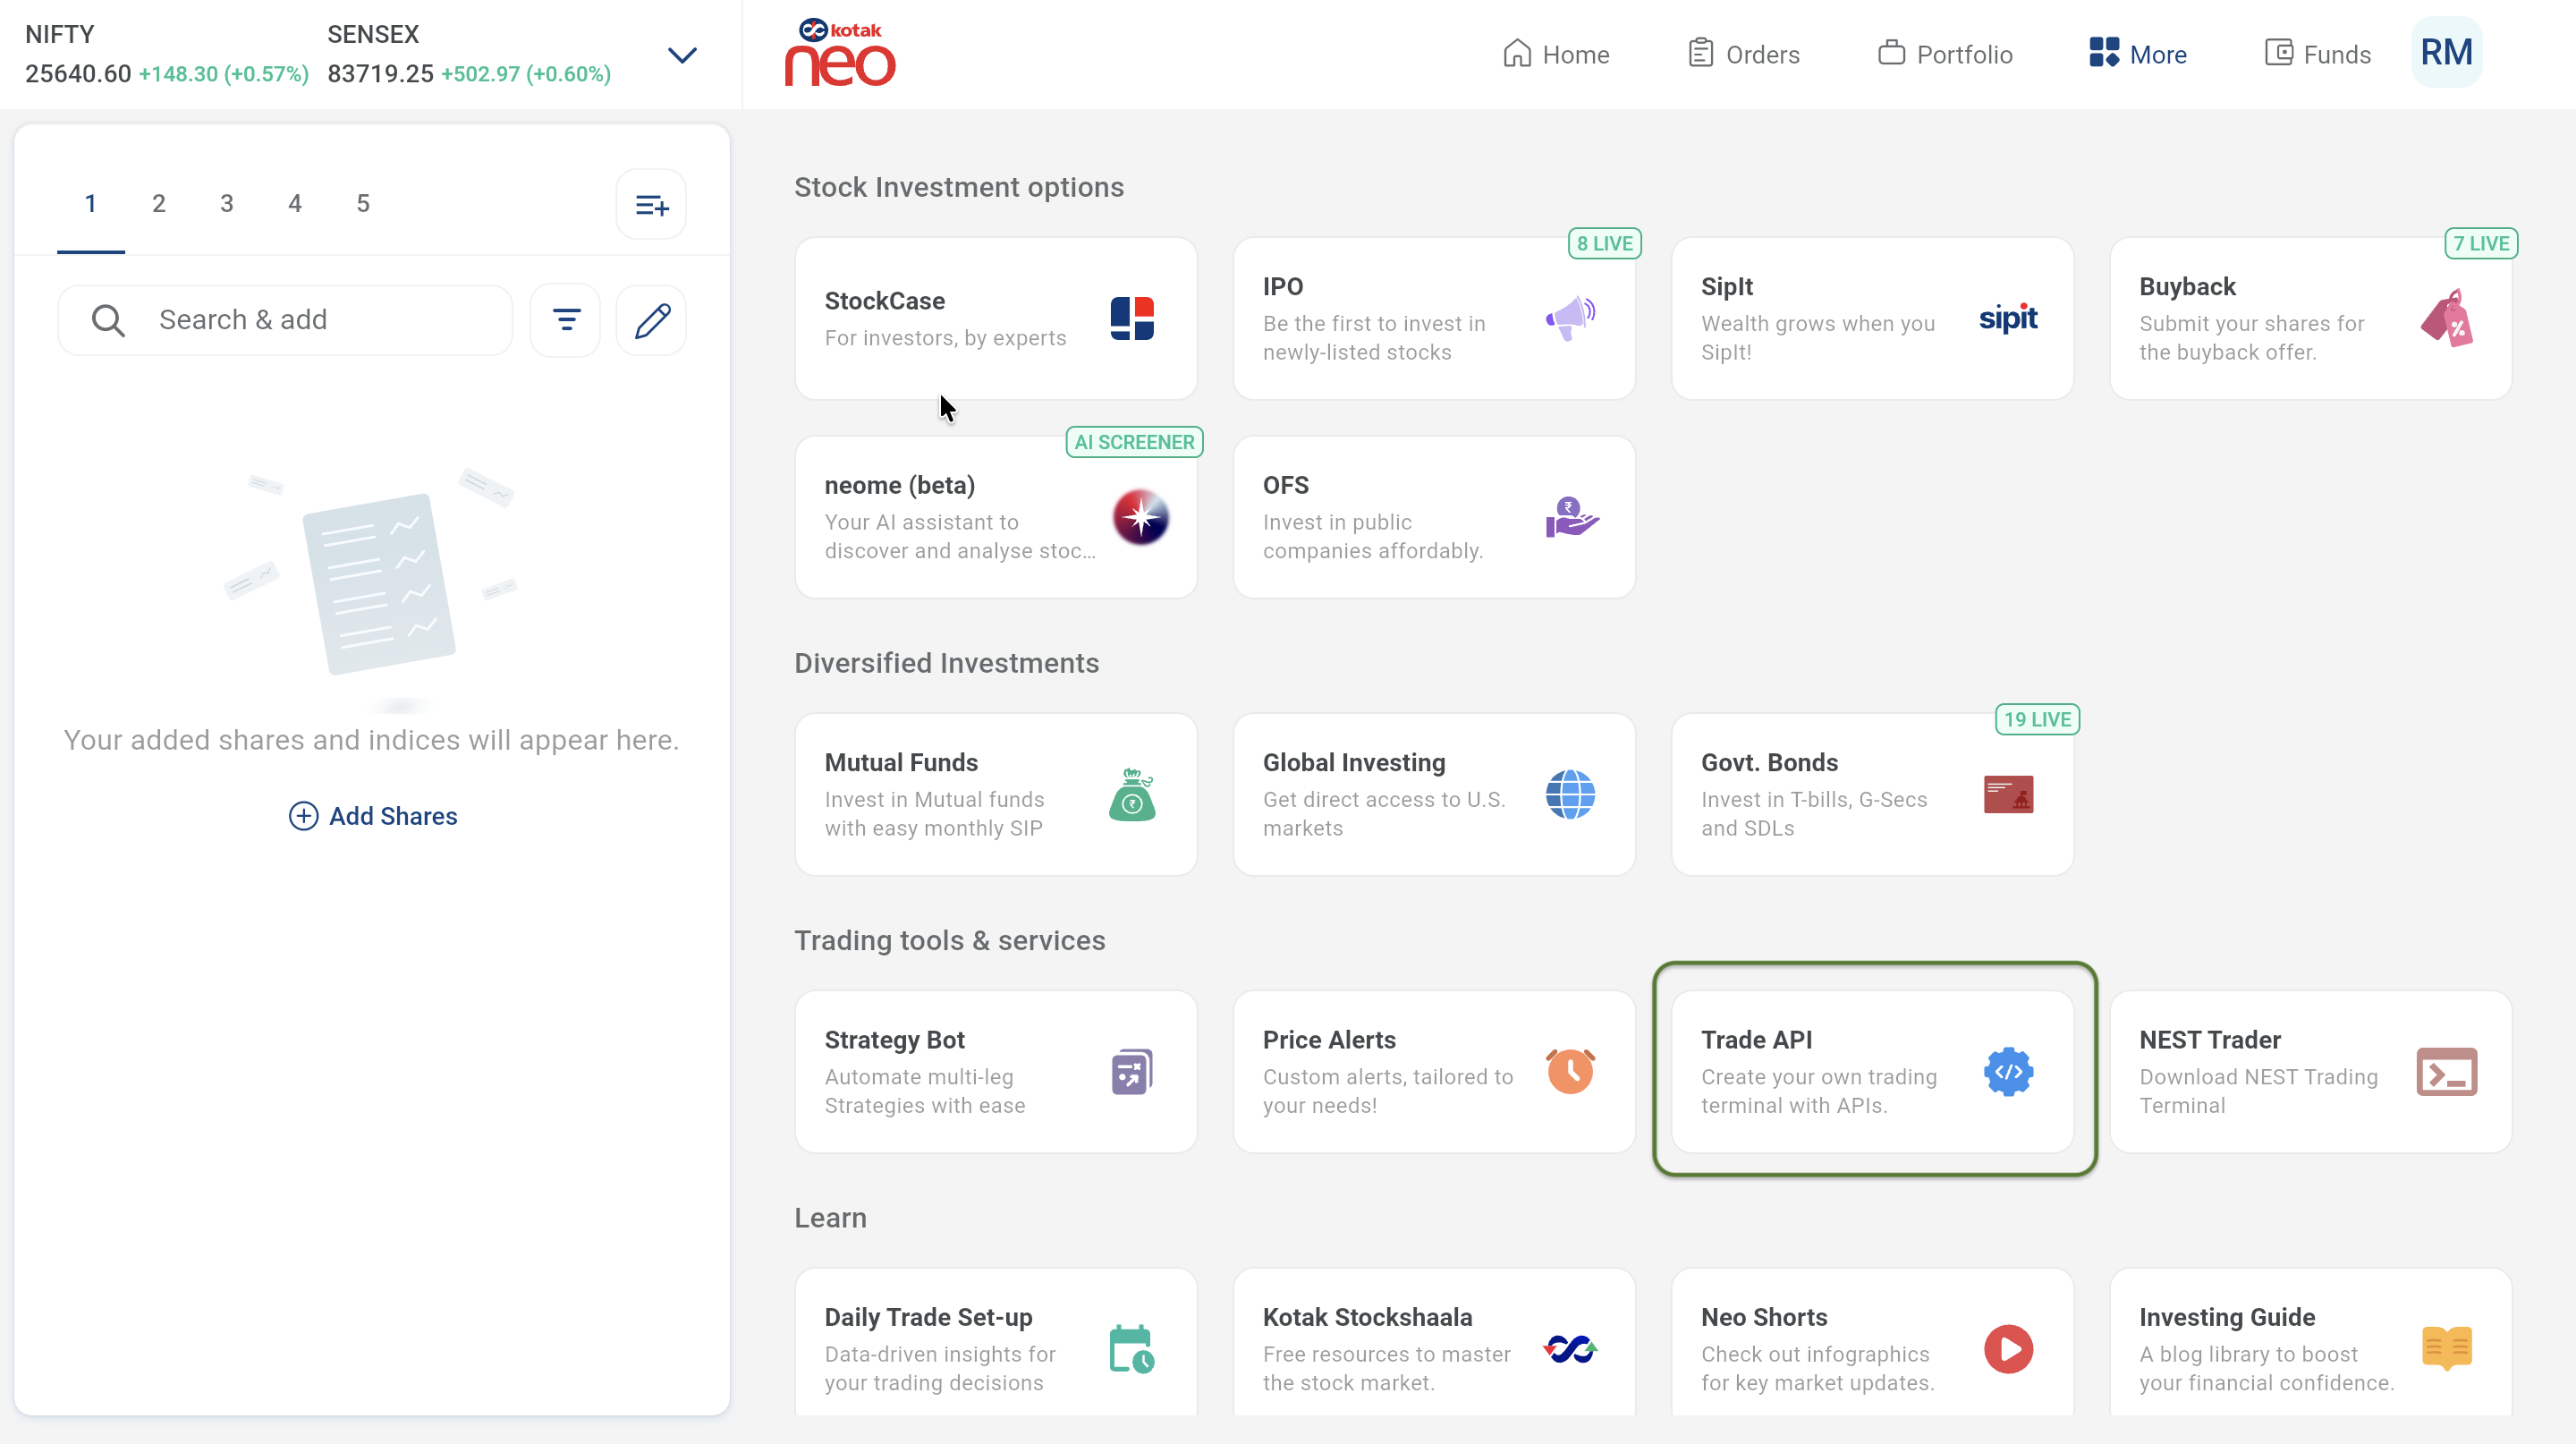This screenshot has width=2576, height=1444.
Task: Switch to watchlist tab 2
Action: pyautogui.click(x=159, y=204)
